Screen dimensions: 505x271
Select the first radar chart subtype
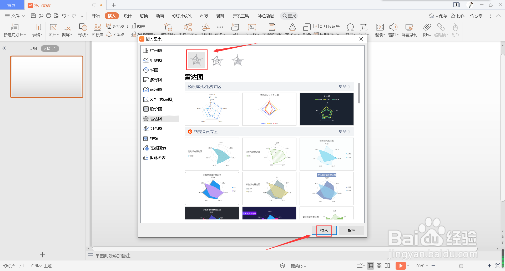coord(196,60)
